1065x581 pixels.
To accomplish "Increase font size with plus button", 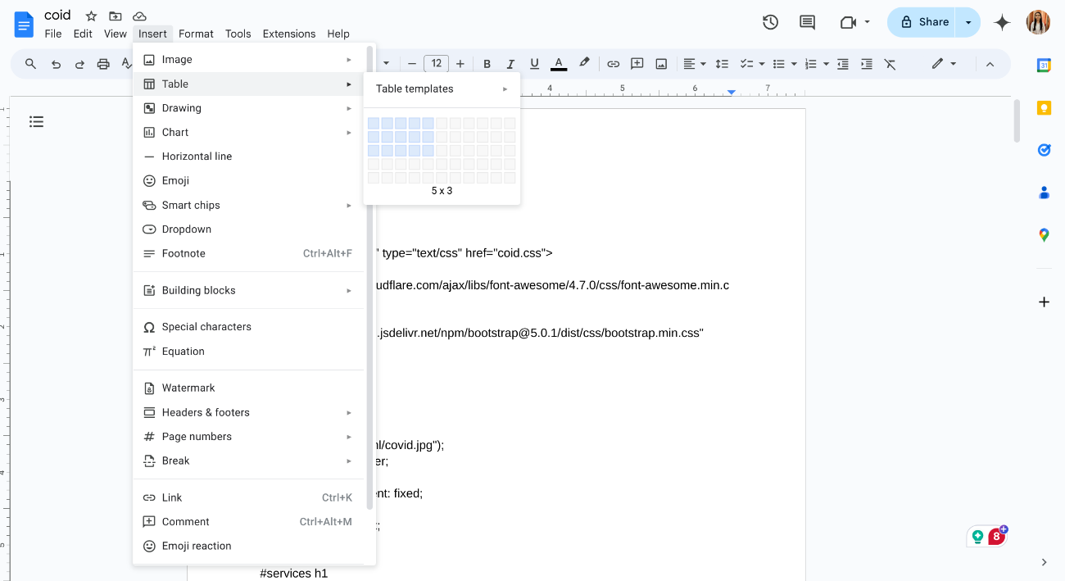I will click(460, 63).
